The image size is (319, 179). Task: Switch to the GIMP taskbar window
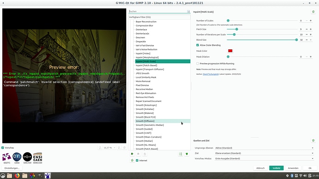(x=40, y=176)
